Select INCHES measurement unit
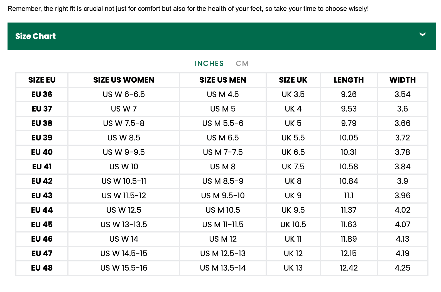The height and width of the screenshot is (292, 441). click(x=209, y=64)
